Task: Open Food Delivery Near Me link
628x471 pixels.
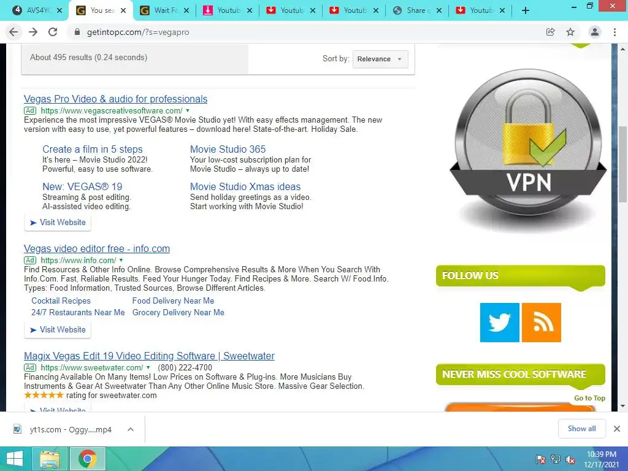Action: [173, 301]
